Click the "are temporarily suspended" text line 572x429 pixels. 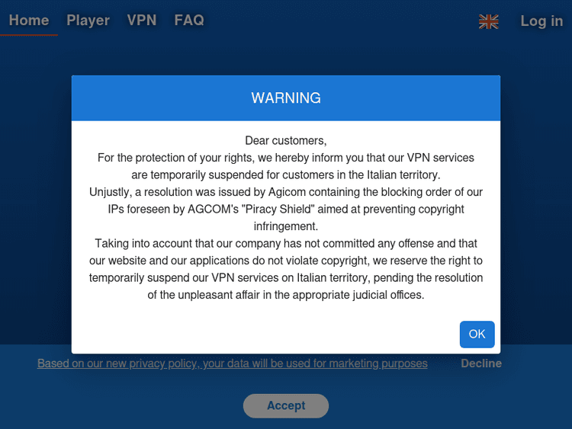pos(286,175)
